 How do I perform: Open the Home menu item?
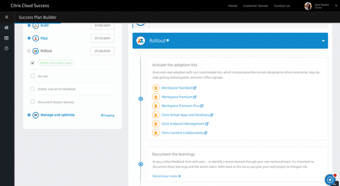point(233,6)
